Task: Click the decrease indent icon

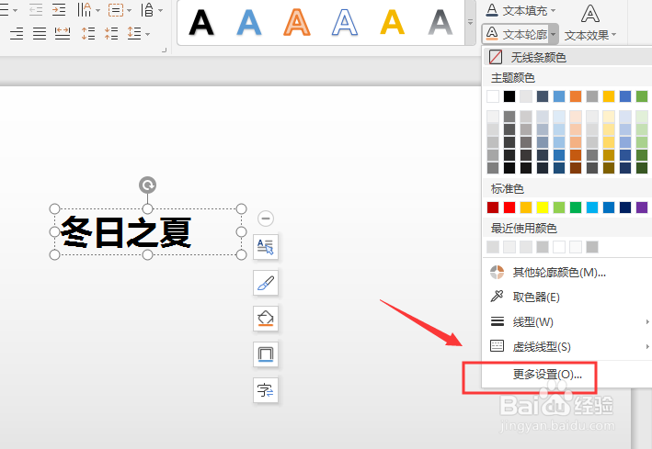Action: (36, 9)
